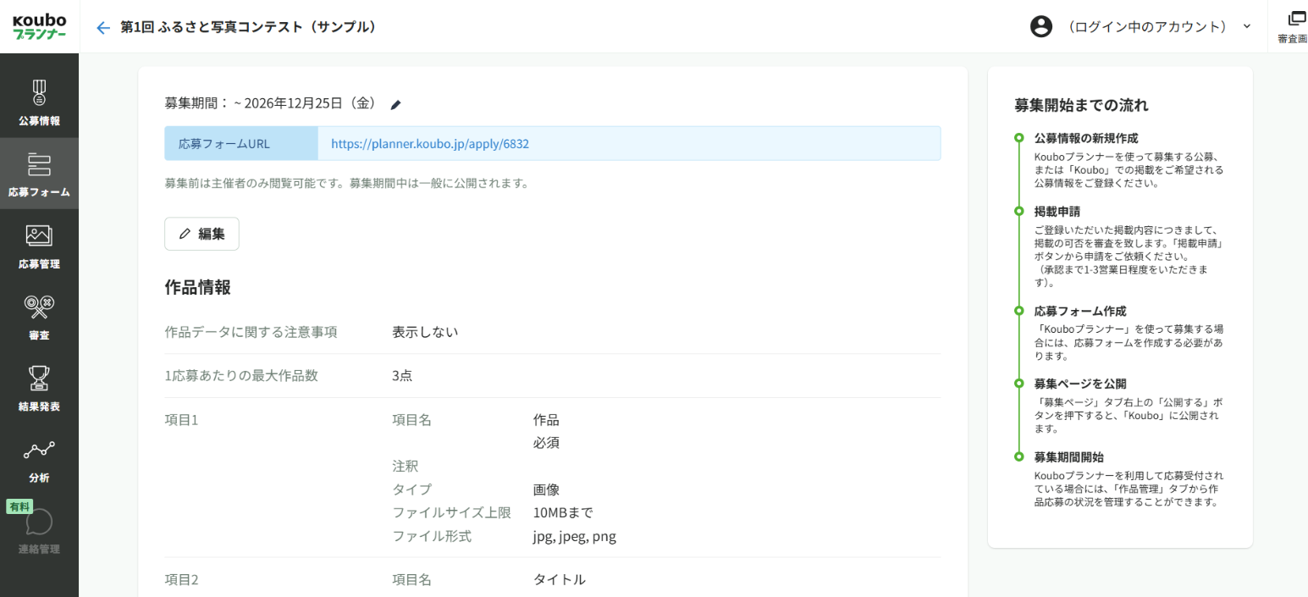Click the 画像 type value
1308x597 pixels.
(x=546, y=489)
